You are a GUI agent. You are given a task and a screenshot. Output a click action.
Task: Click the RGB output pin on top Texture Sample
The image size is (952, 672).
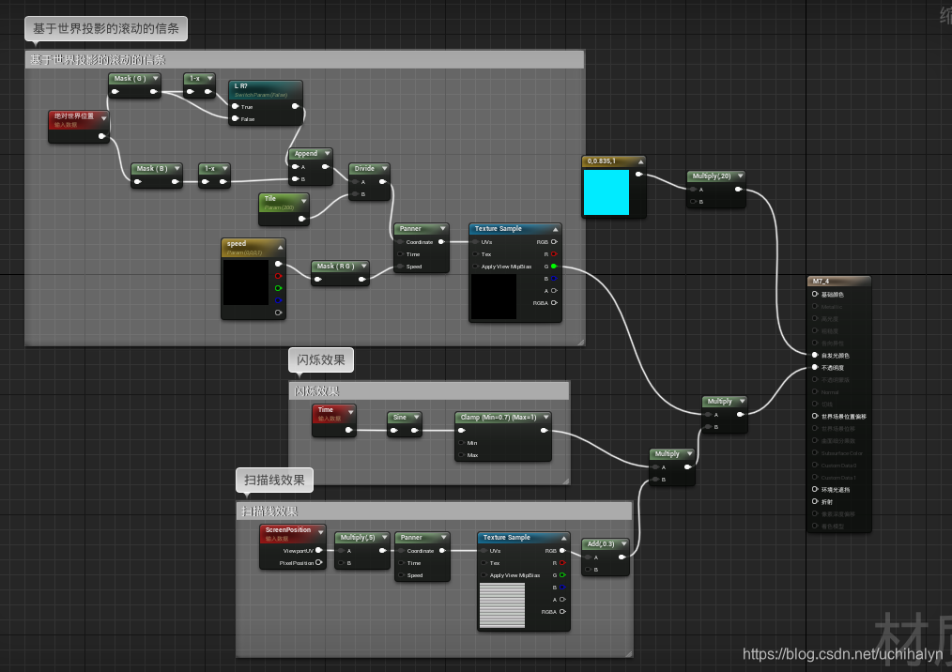(554, 241)
